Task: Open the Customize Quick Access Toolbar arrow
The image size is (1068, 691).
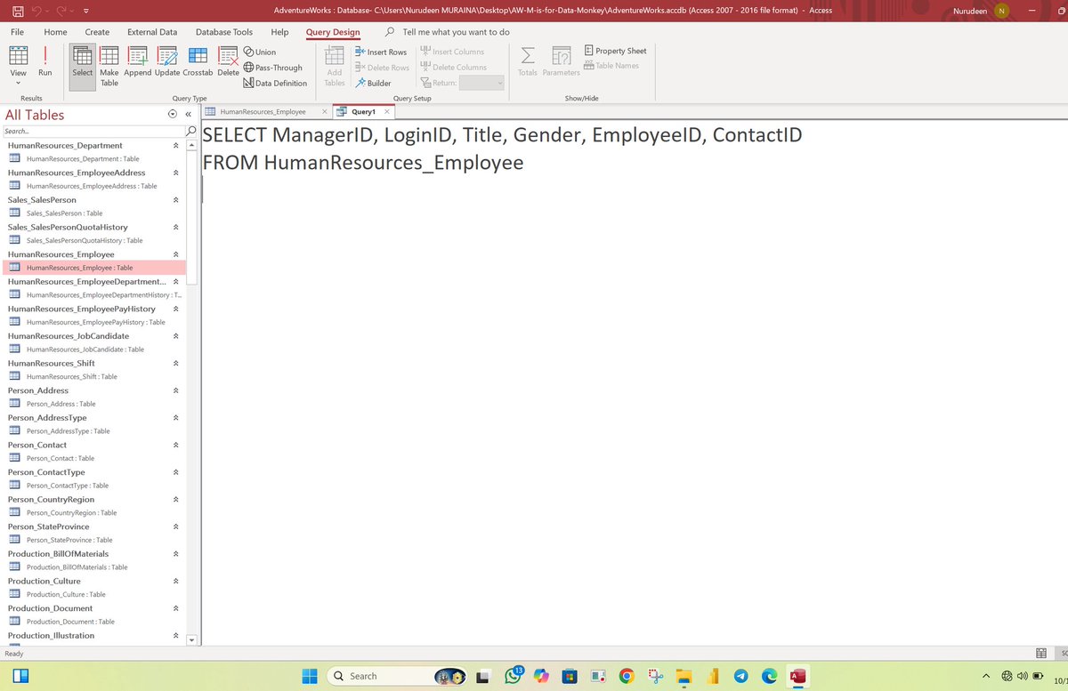Action: [x=85, y=11]
